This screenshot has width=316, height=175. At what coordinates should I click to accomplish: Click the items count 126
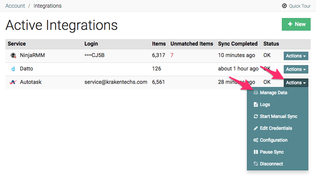click(157, 69)
